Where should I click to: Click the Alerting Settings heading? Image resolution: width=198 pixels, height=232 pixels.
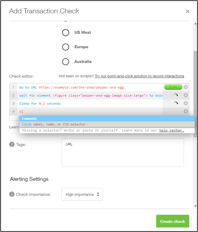pyautogui.click(x=29, y=179)
